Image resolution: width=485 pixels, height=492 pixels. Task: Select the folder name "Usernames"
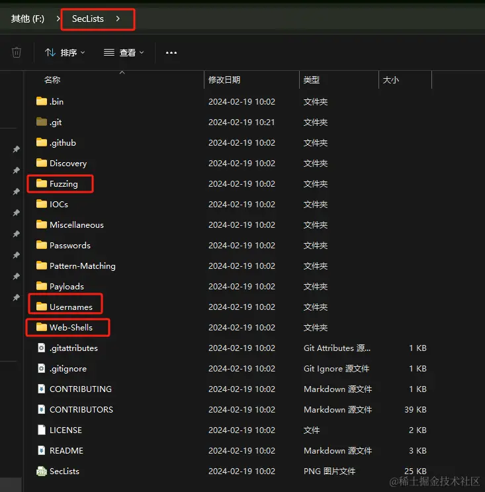pos(71,307)
